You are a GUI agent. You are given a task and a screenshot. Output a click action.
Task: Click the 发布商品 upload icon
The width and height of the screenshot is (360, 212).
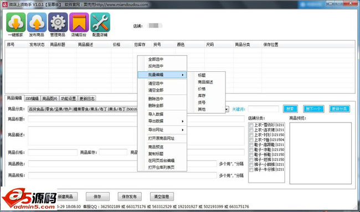point(37,22)
